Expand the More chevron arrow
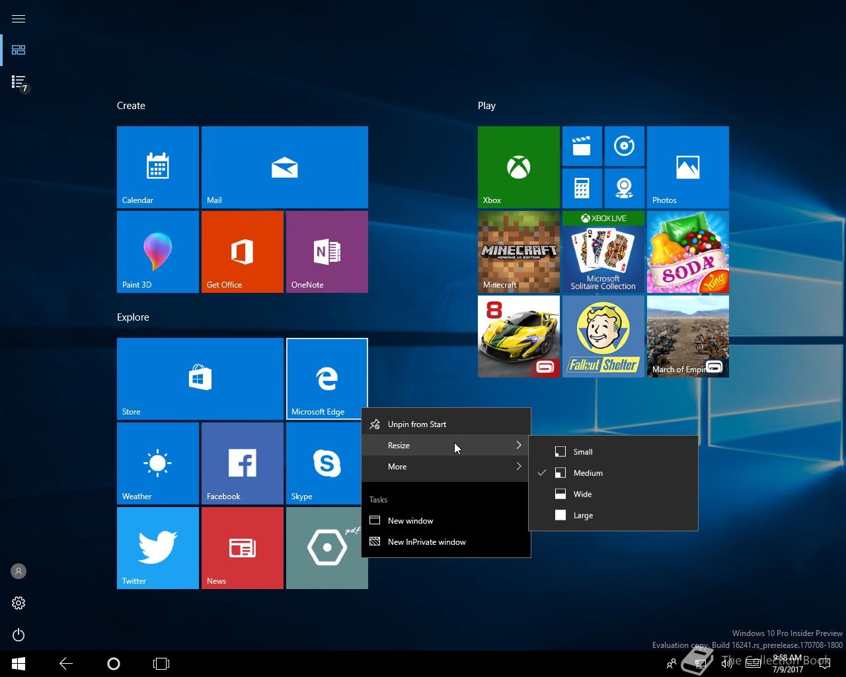This screenshot has width=846, height=677. click(x=519, y=467)
